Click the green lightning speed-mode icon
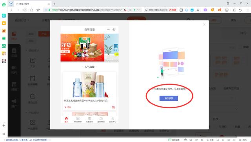 tap(135, 10)
